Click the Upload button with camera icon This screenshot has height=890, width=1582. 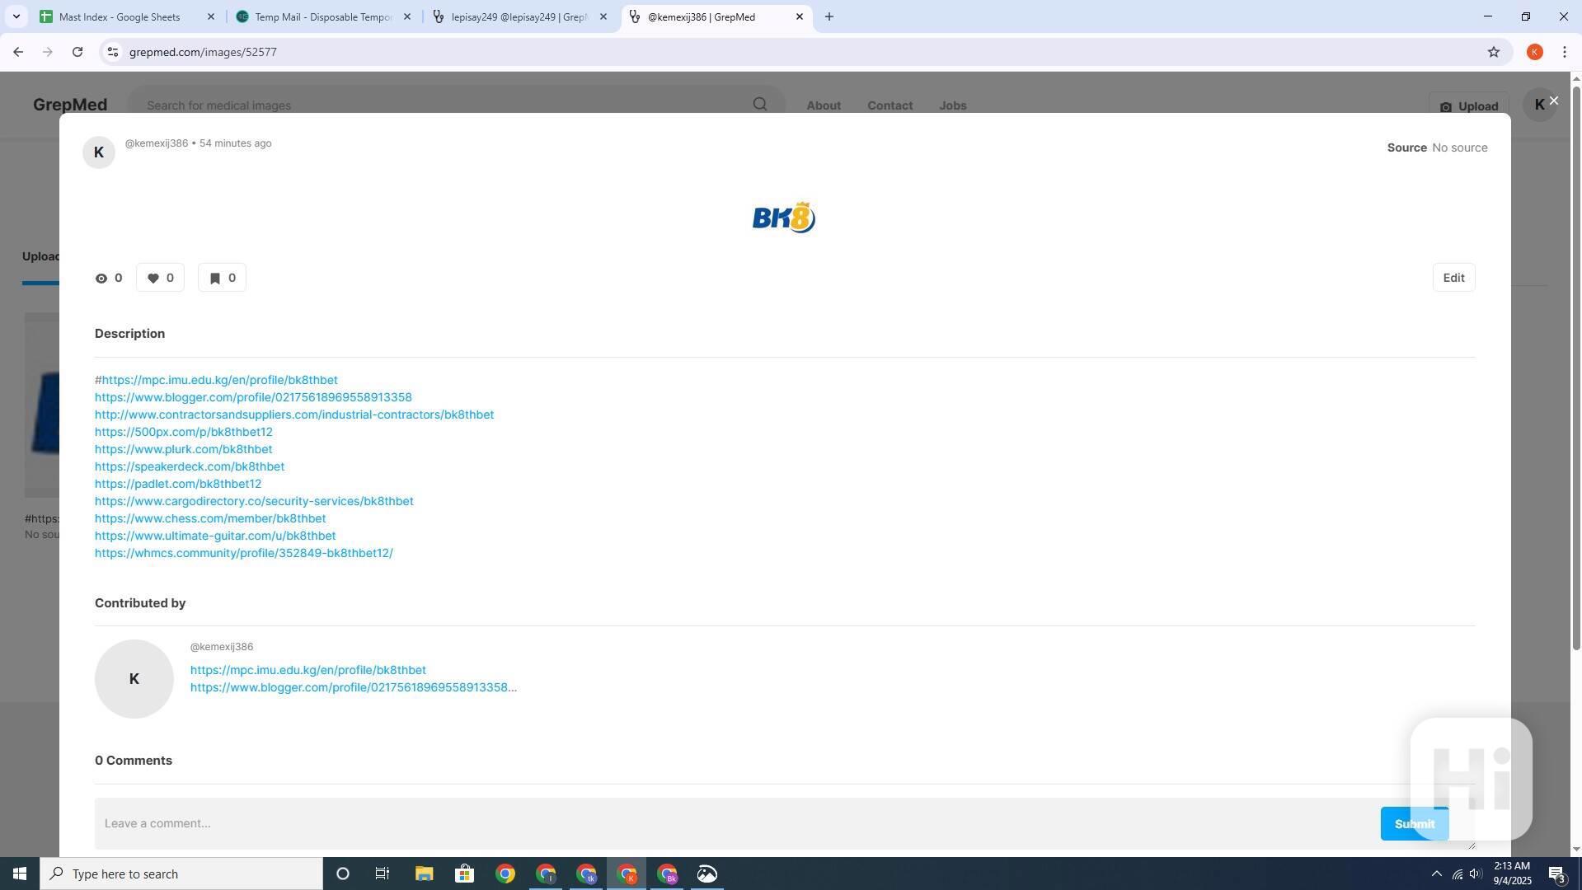pos(1469,106)
